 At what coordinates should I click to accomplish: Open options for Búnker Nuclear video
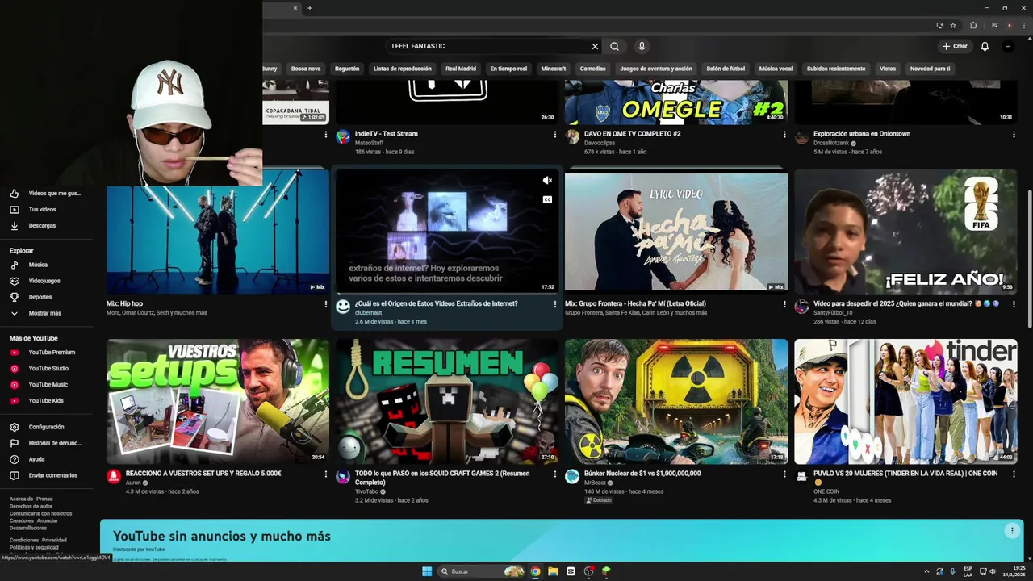pos(784,474)
